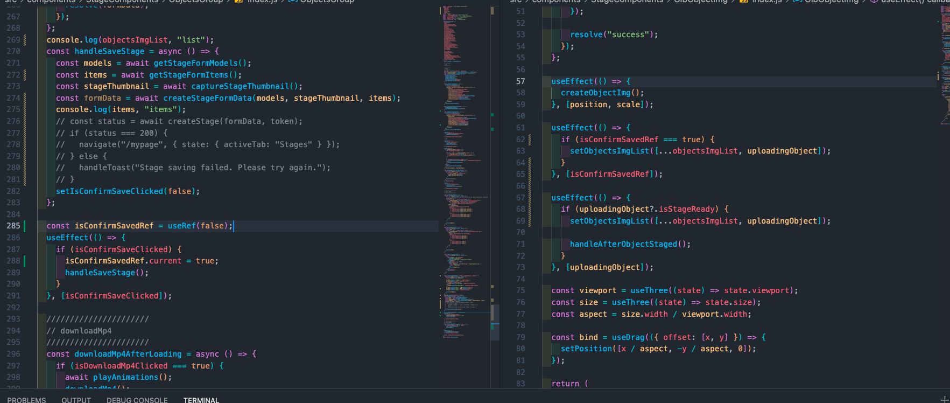The width and height of the screenshot is (950, 403).
Task: Click the right editor minimap
Action: (x=945, y=65)
